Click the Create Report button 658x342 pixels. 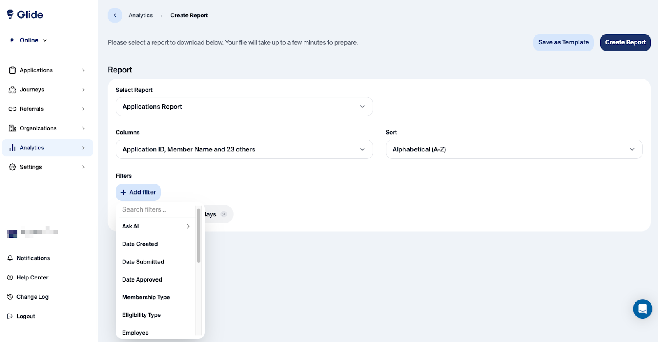pyautogui.click(x=625, y=42)
